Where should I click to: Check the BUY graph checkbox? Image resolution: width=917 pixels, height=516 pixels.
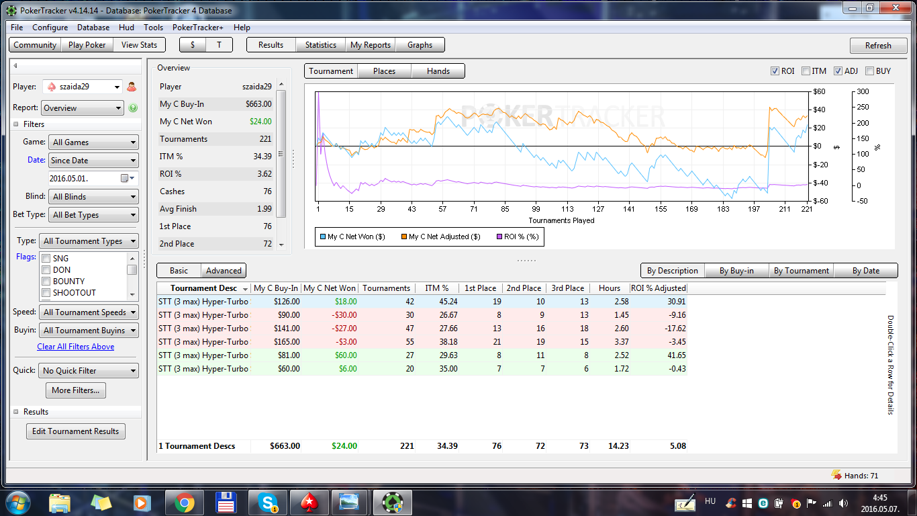pos(870,71)
